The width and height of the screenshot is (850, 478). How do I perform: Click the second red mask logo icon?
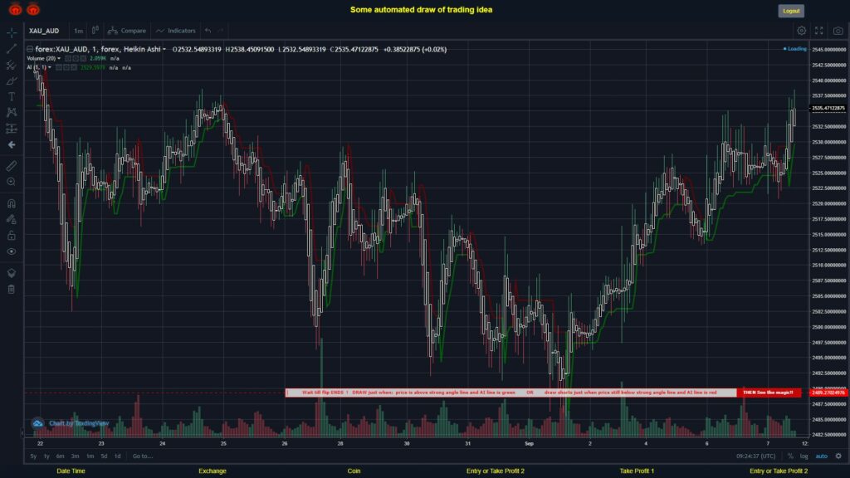click(x=33, y=9)
